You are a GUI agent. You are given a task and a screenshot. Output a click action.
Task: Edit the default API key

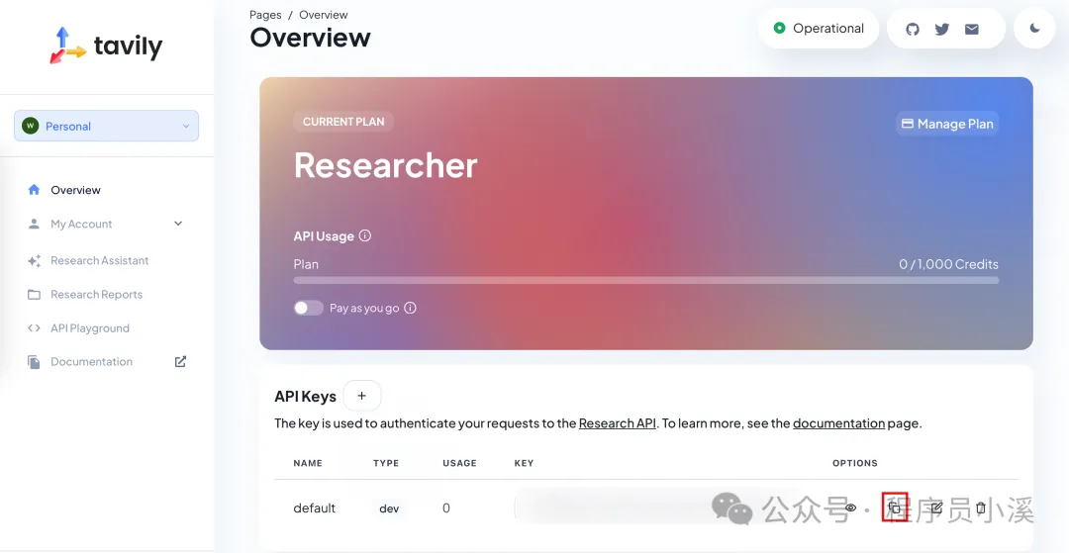(936, 507)
